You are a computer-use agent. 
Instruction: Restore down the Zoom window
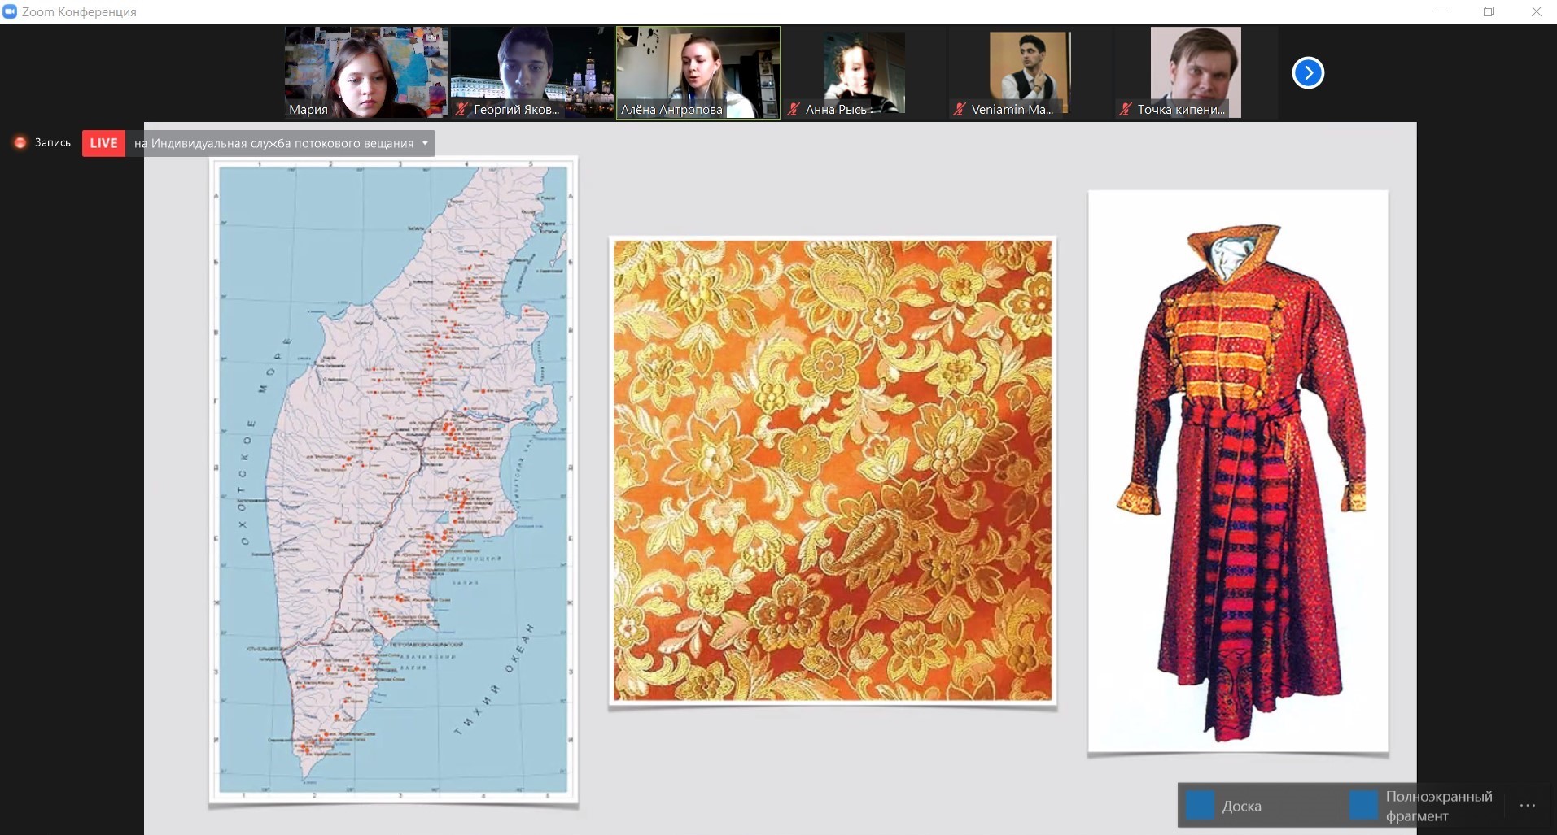click(x=1489, y=11)
